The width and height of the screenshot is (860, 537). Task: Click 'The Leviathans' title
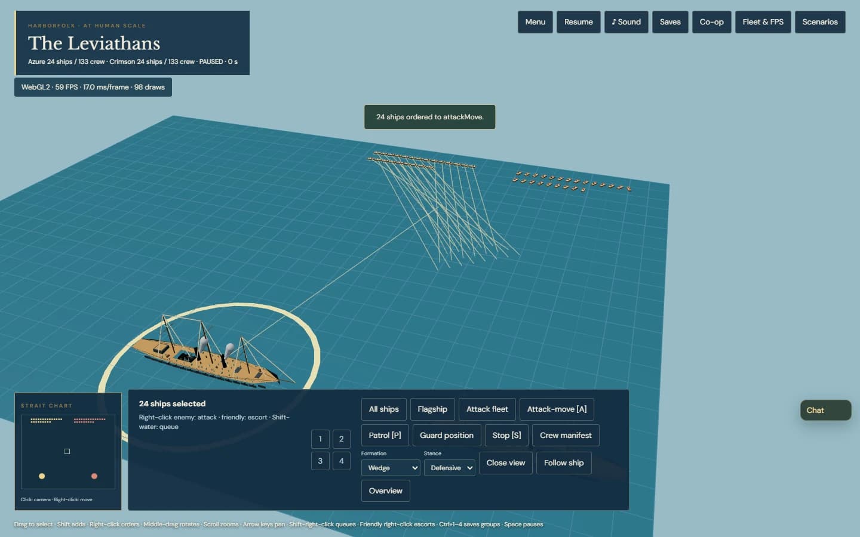[94, 43]
